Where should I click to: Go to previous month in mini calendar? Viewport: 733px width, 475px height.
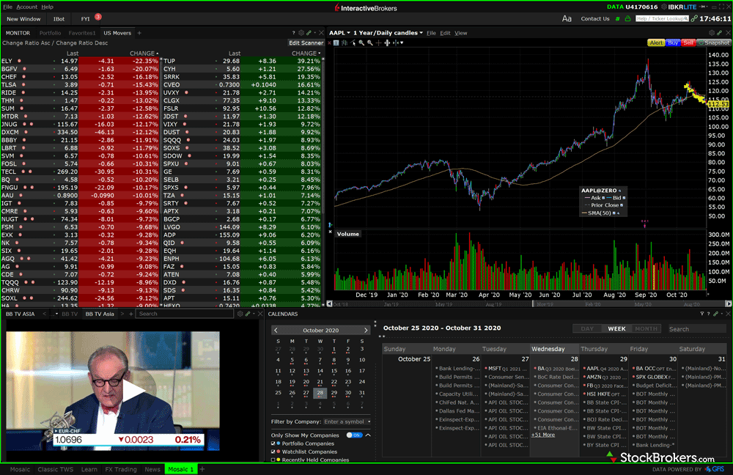(276, 330)
